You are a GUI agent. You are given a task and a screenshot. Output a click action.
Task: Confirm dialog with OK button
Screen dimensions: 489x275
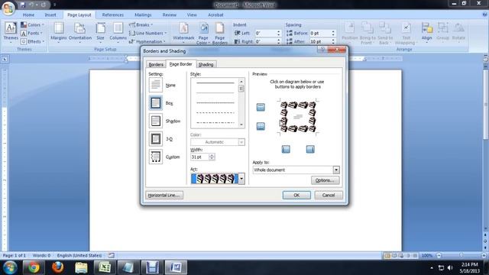[x=296, y=196]
